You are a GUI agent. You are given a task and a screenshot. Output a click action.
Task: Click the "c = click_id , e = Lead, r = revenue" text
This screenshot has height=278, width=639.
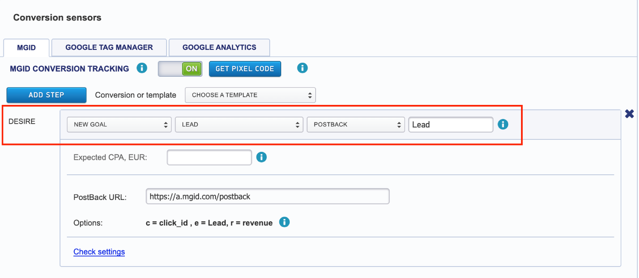(x=209, y=223)
